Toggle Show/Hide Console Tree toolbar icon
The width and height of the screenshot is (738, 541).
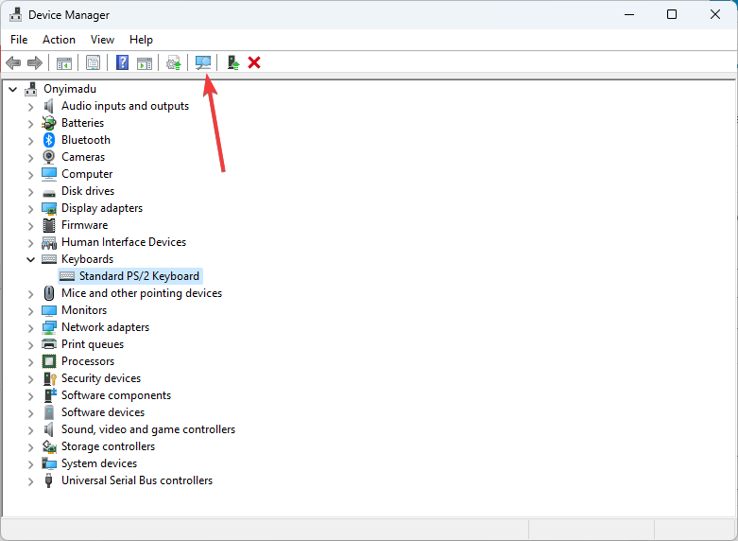[x=64, y=62]
